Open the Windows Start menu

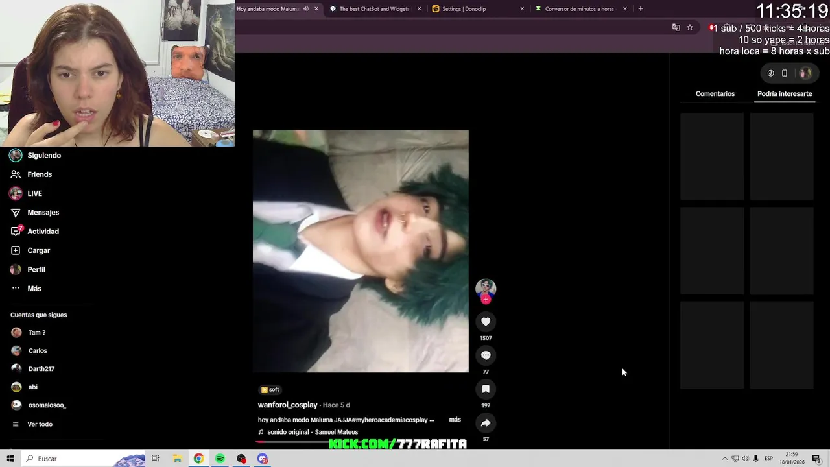[10, 459]
